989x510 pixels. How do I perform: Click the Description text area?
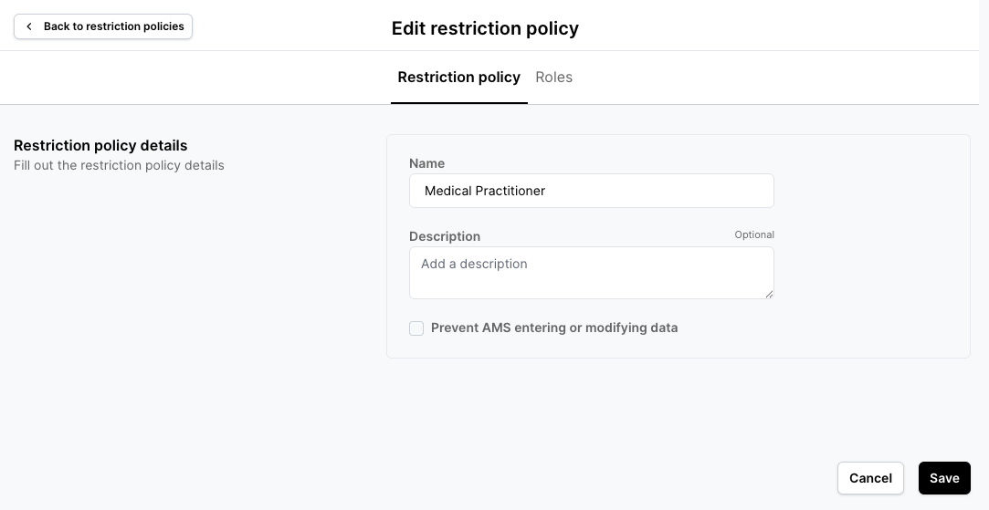click(591, 273)
